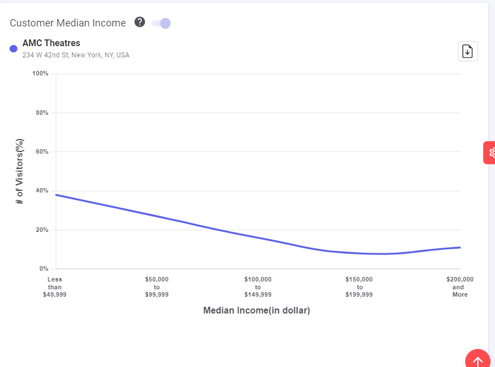Click the Median Income(in dollar) axis title
Viewport: 495px width, 367px height.
pos(256,310)
